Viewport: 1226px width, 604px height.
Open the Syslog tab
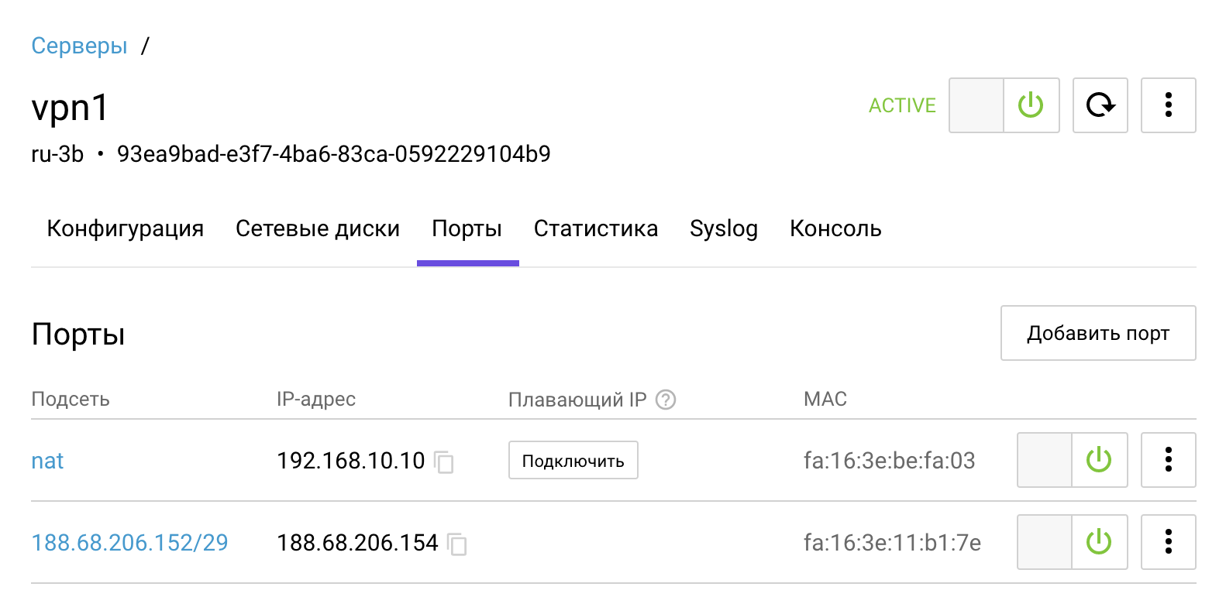[x=724, y=229]
